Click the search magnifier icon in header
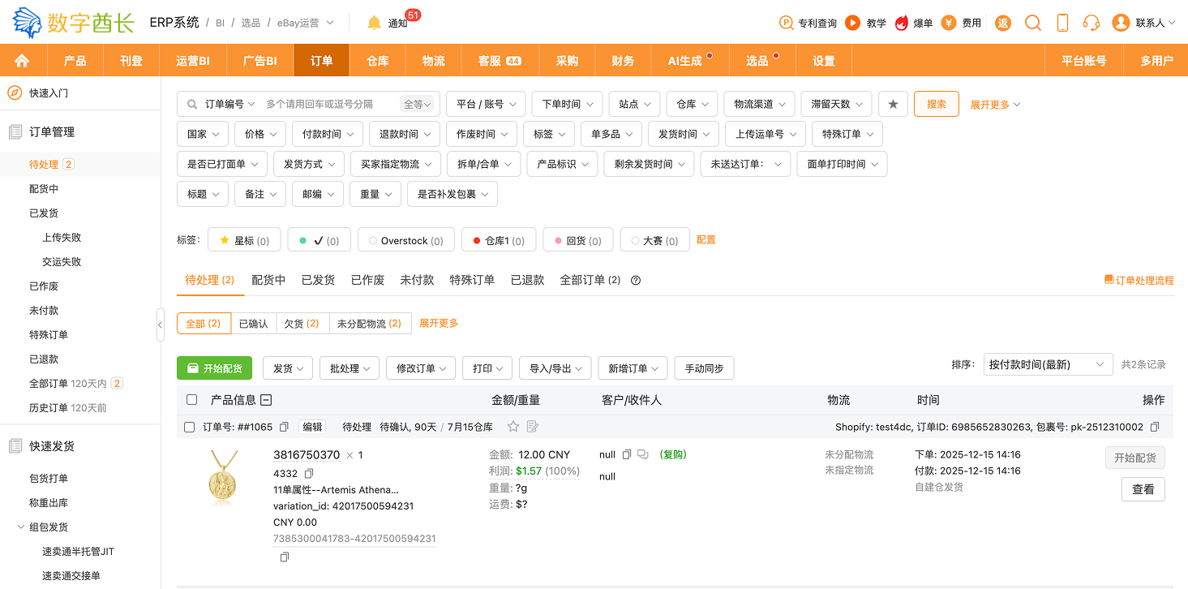 pos(1032,23)
